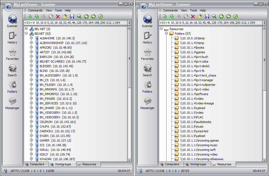Select the BN_FILESEV (10.10.1.4) computer entry

click(56, 85)
